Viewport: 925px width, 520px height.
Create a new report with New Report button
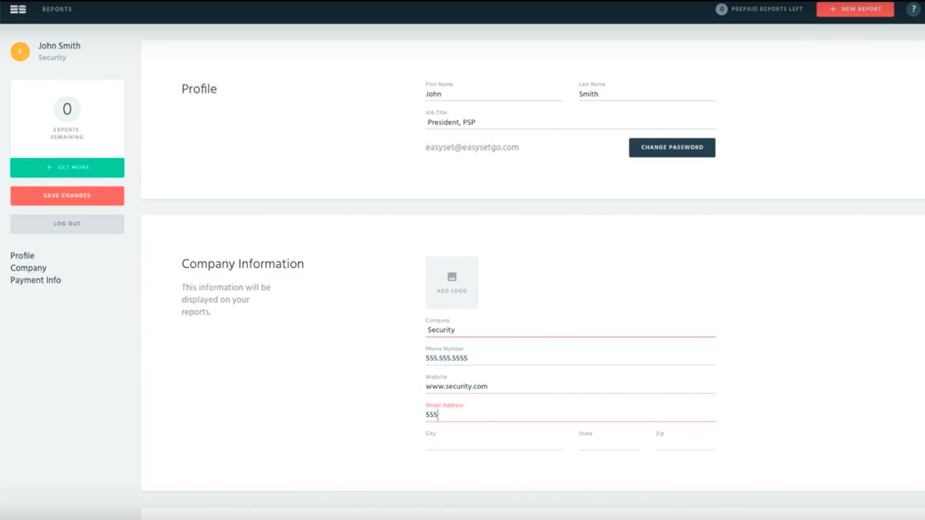(855, 9)
